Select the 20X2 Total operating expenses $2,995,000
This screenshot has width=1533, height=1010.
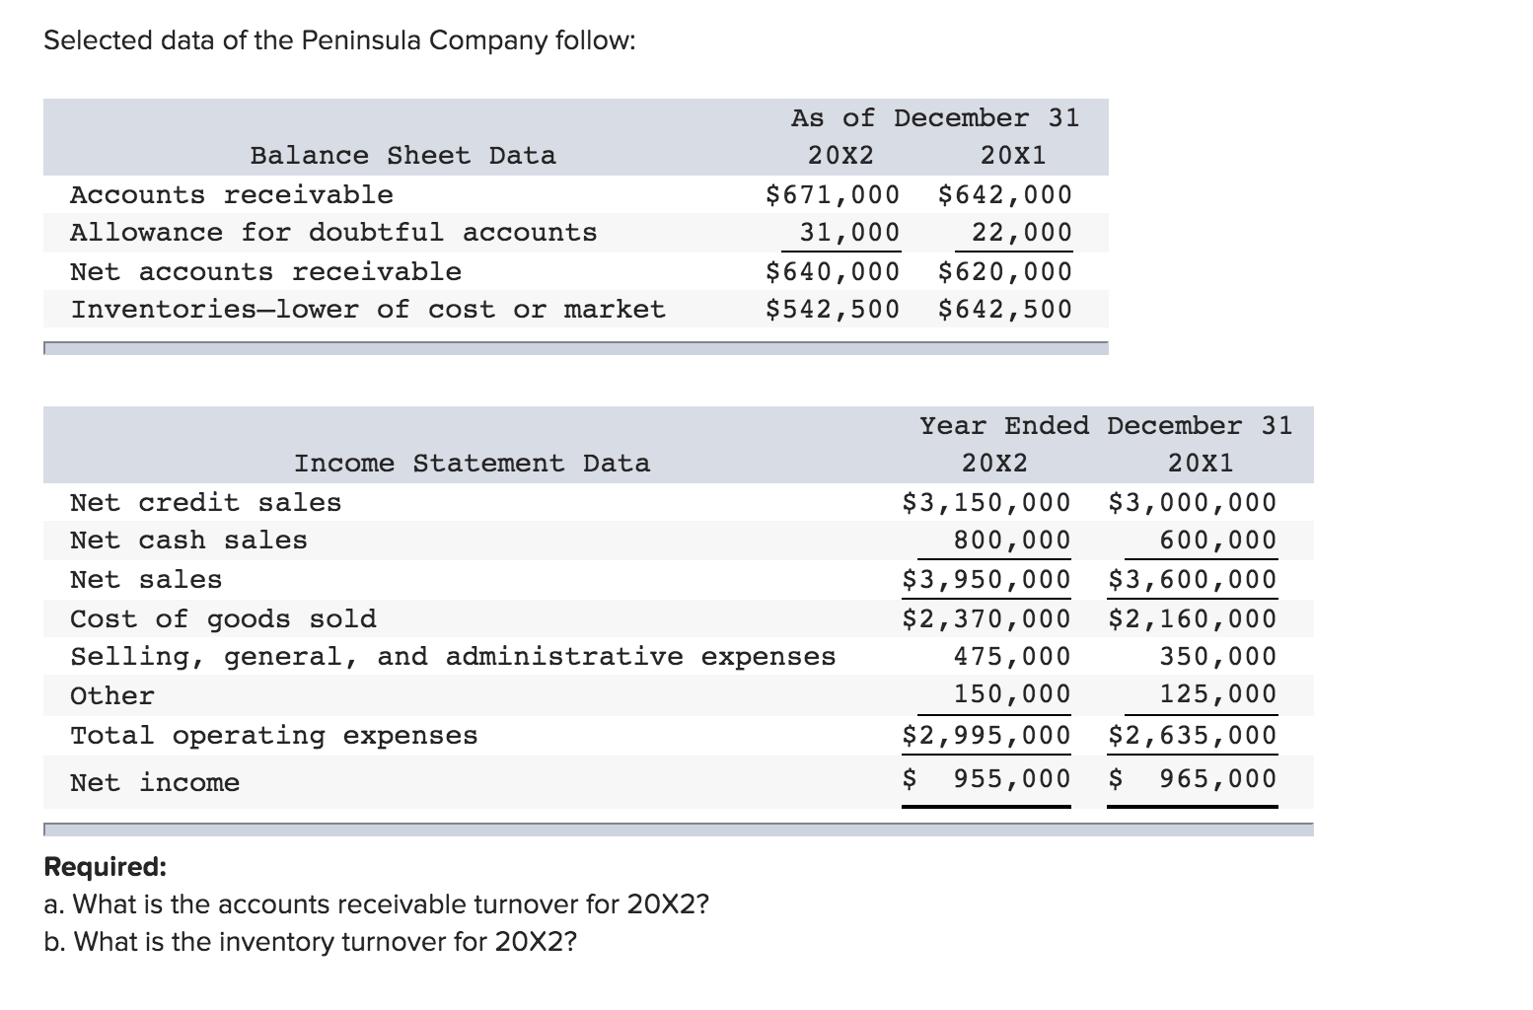(986, 736)
